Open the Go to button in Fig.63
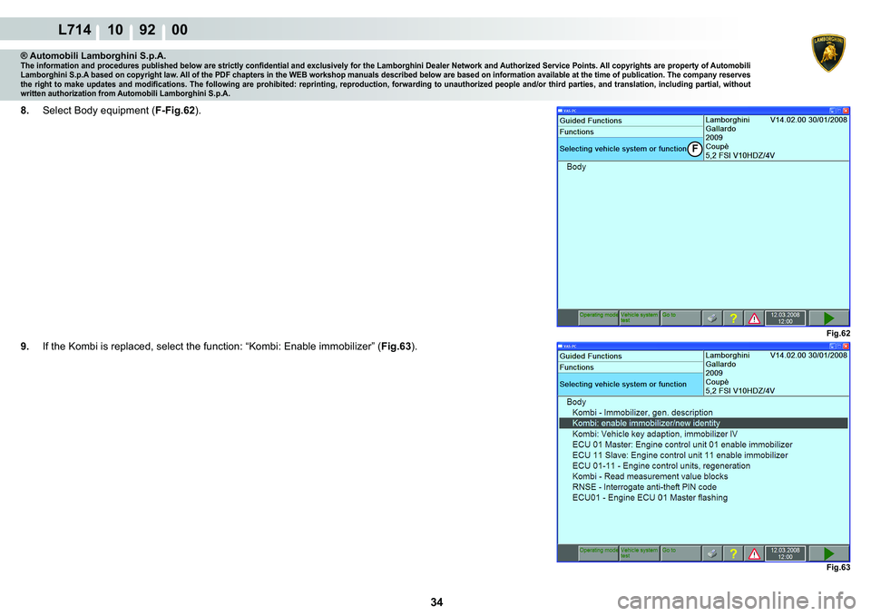This screenshot has height=616, width=871. [680, 552]
